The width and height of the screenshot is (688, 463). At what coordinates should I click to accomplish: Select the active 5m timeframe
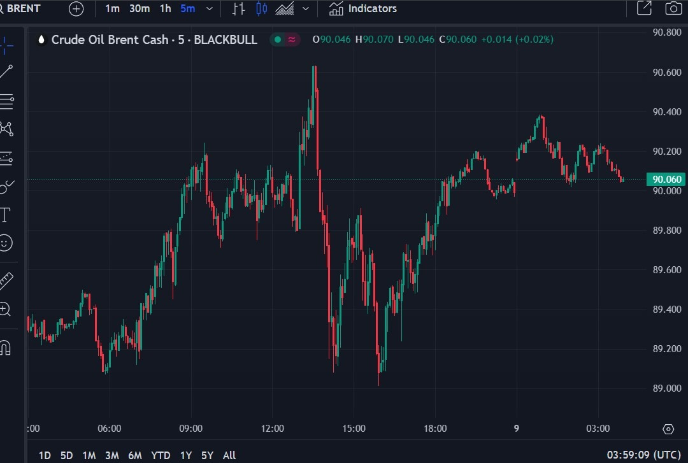(188, 8)
